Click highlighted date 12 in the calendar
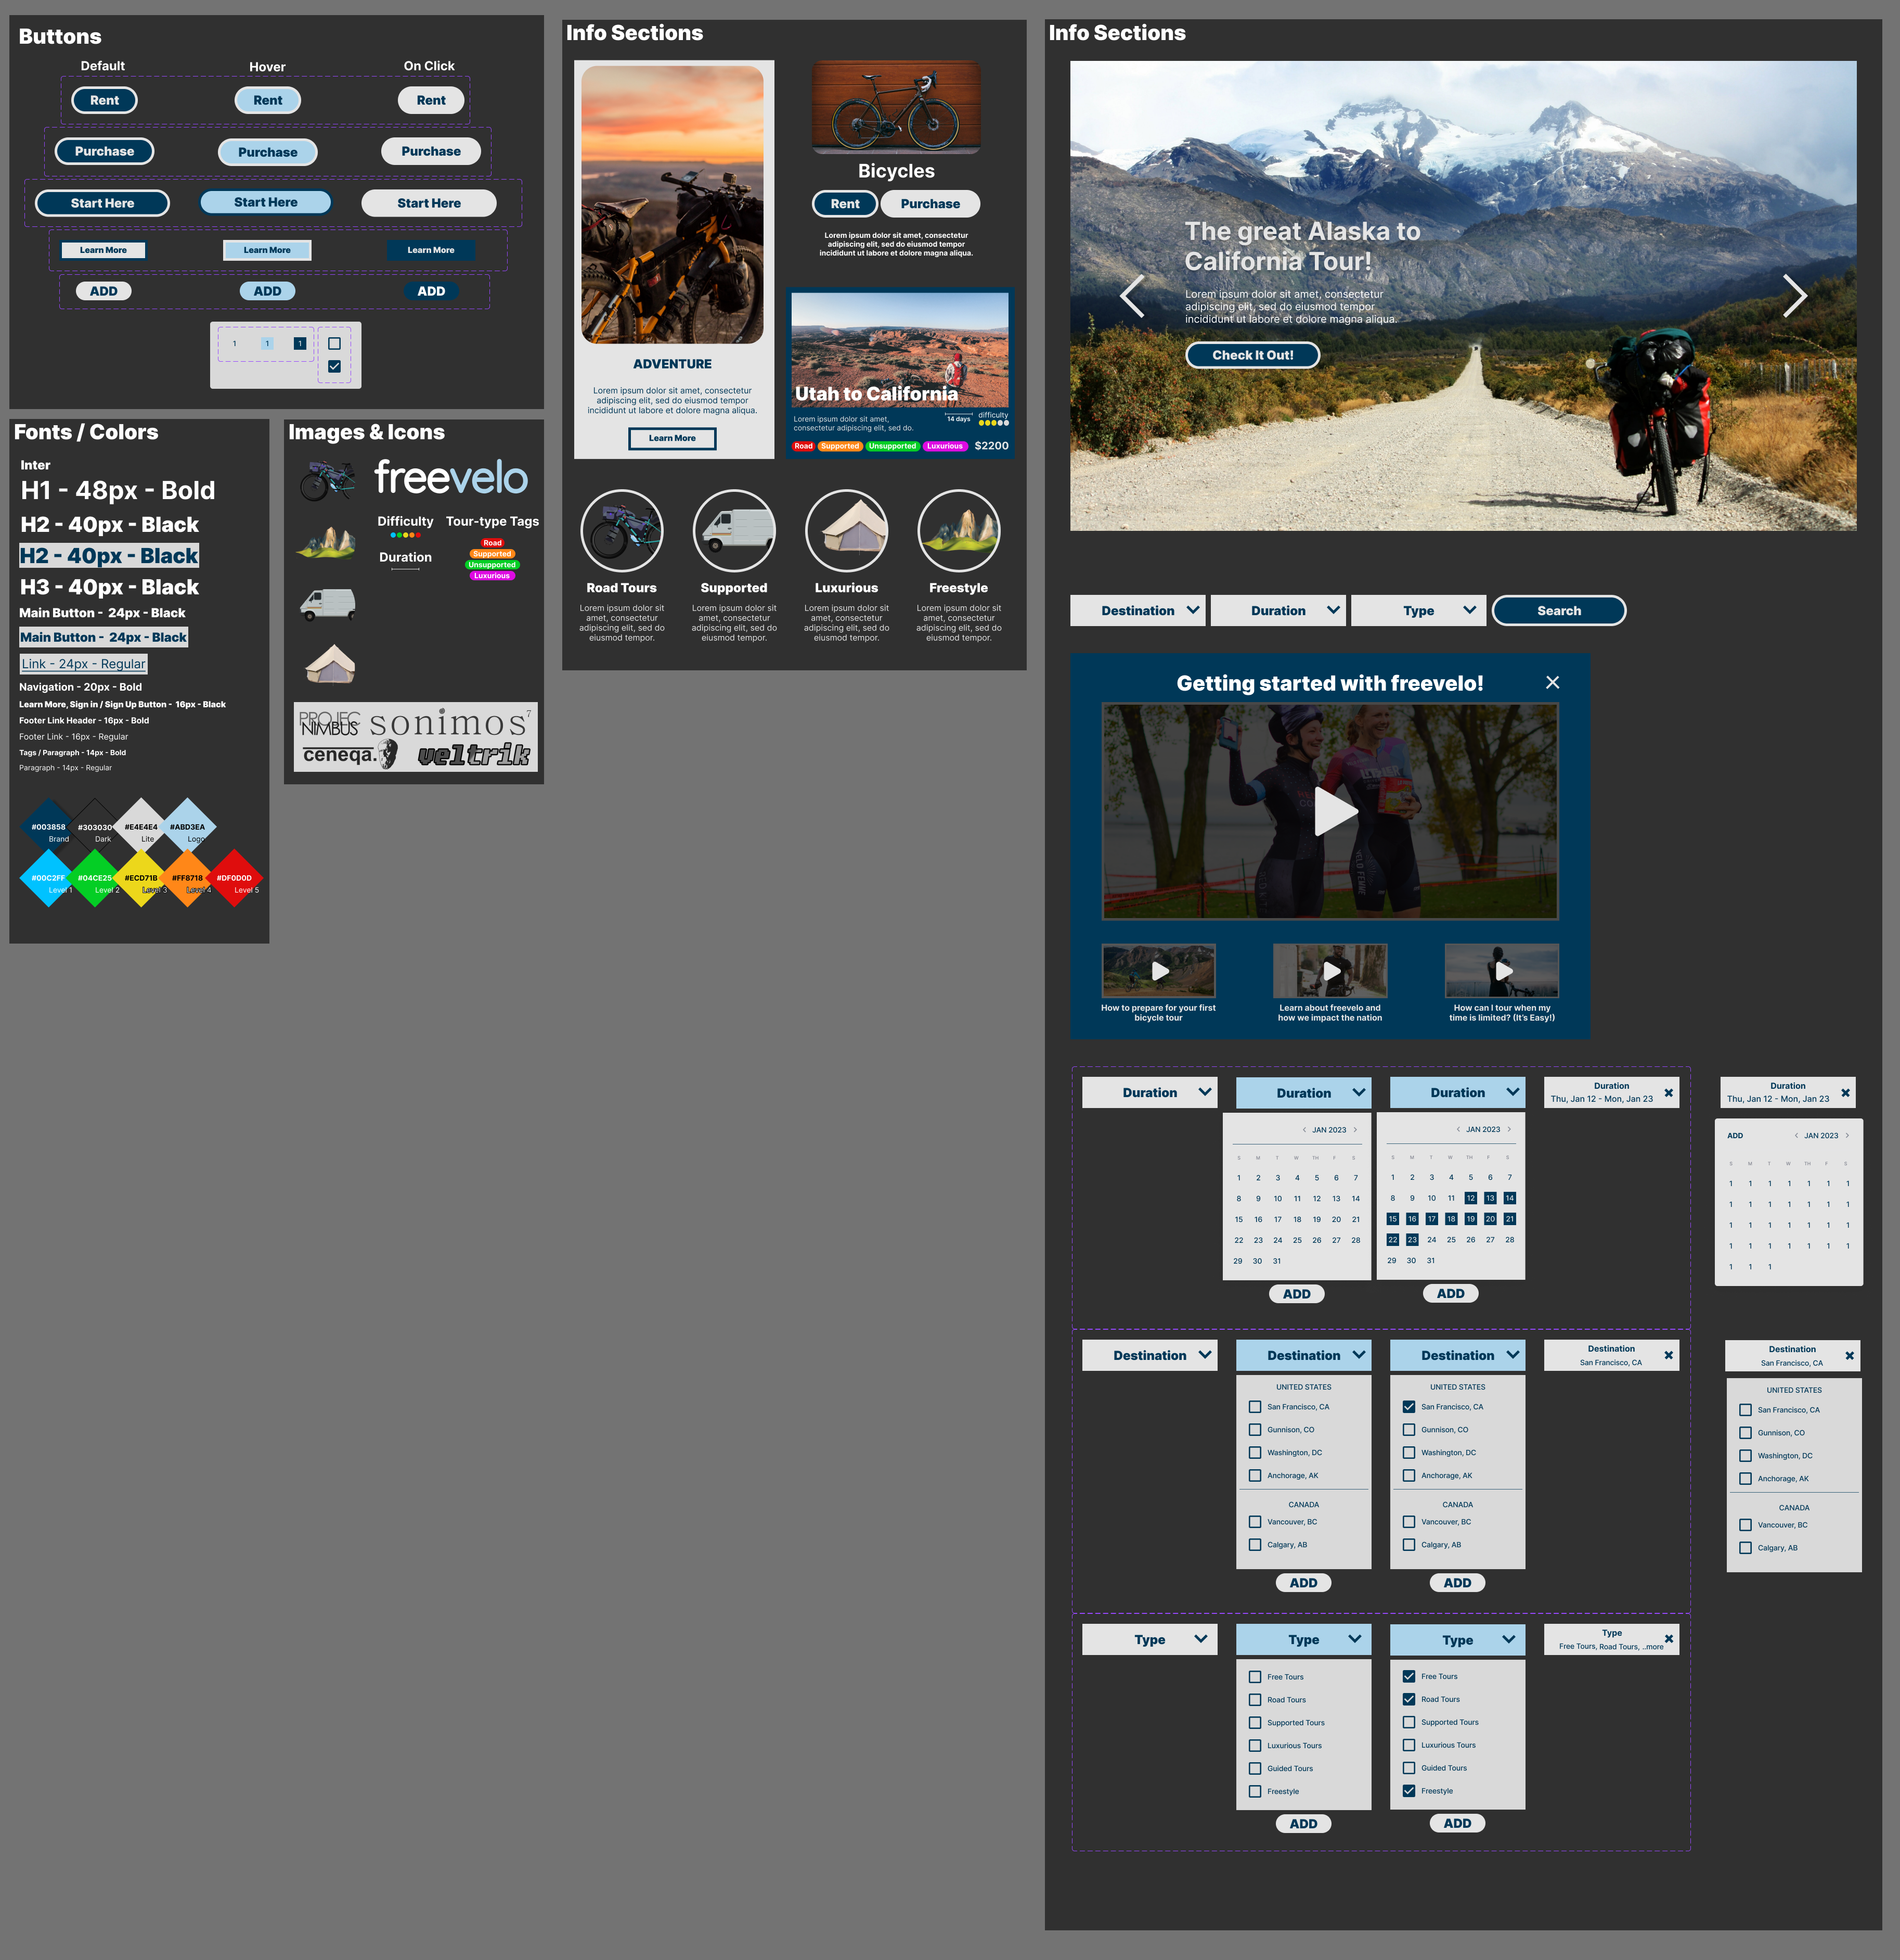1900x1960 pixels. pos(1471,1198)
